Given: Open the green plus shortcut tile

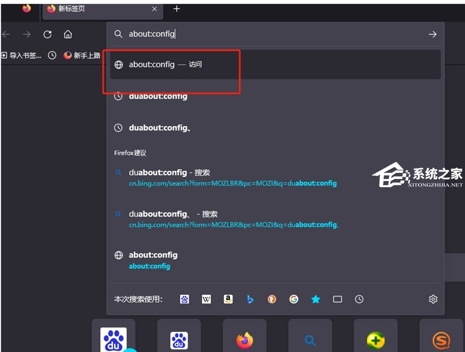Looking at the screenshot, I should pyautogui.click(x=376, y=336).
